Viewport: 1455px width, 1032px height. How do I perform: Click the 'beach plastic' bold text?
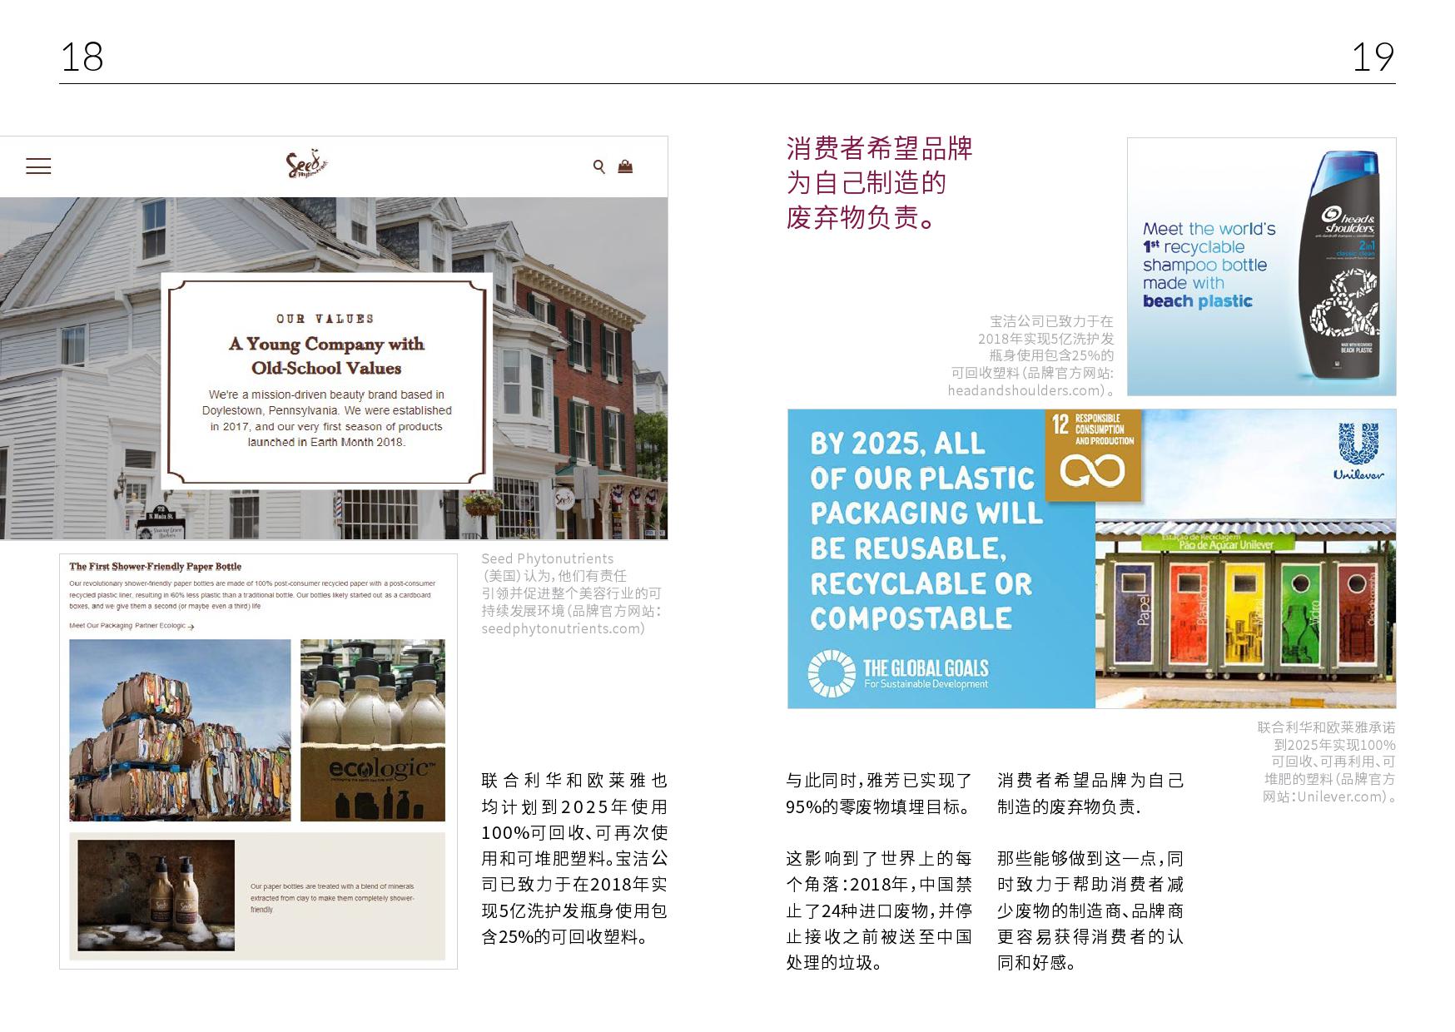coord(1197,301)
